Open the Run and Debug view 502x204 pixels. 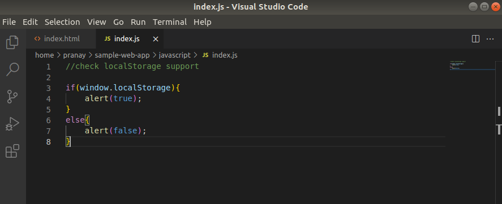click(x=12, y=124)
